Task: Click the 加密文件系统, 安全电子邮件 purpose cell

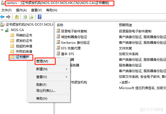Action: tap(142, 76)
